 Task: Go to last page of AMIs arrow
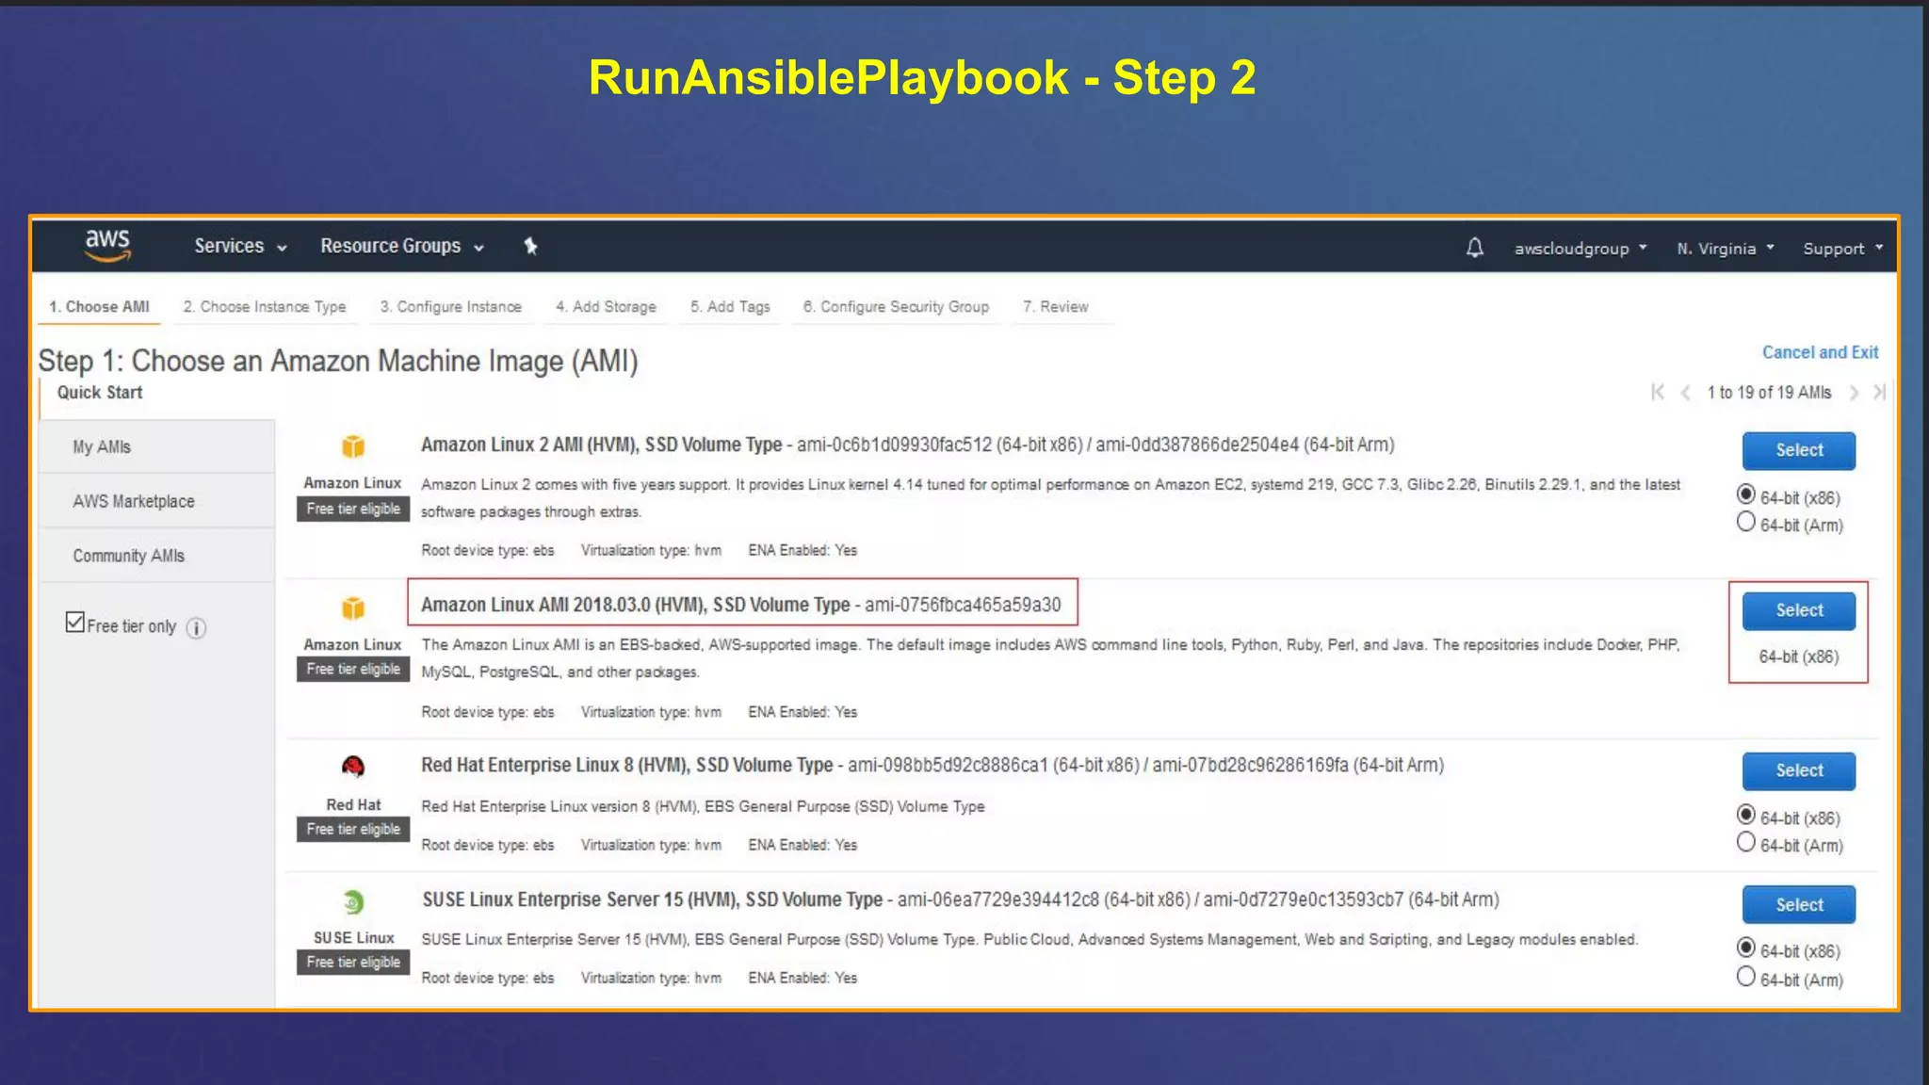[x=1879, y=392]
